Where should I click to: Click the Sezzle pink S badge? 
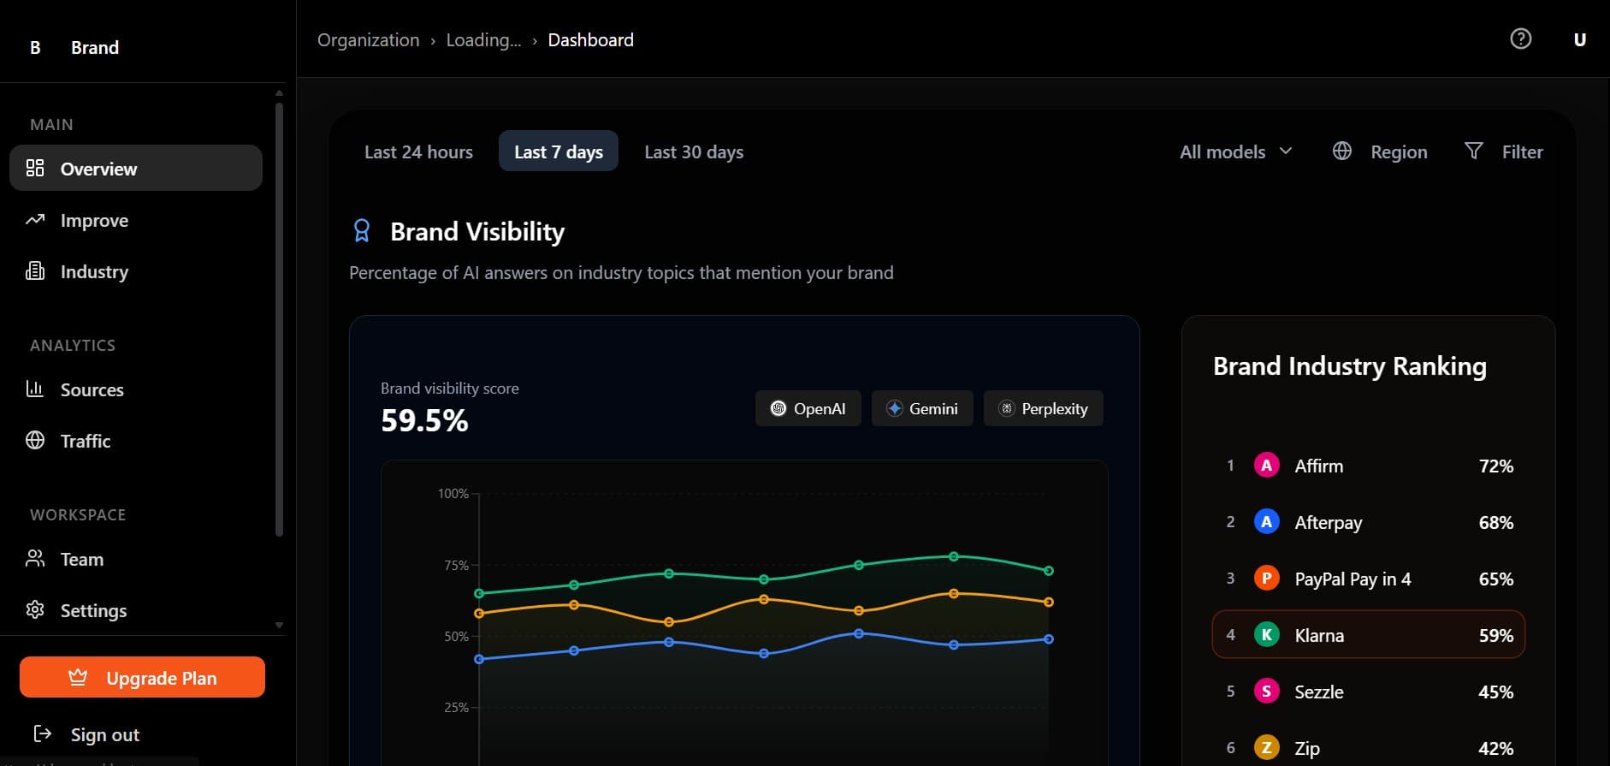click(1266, 692)
